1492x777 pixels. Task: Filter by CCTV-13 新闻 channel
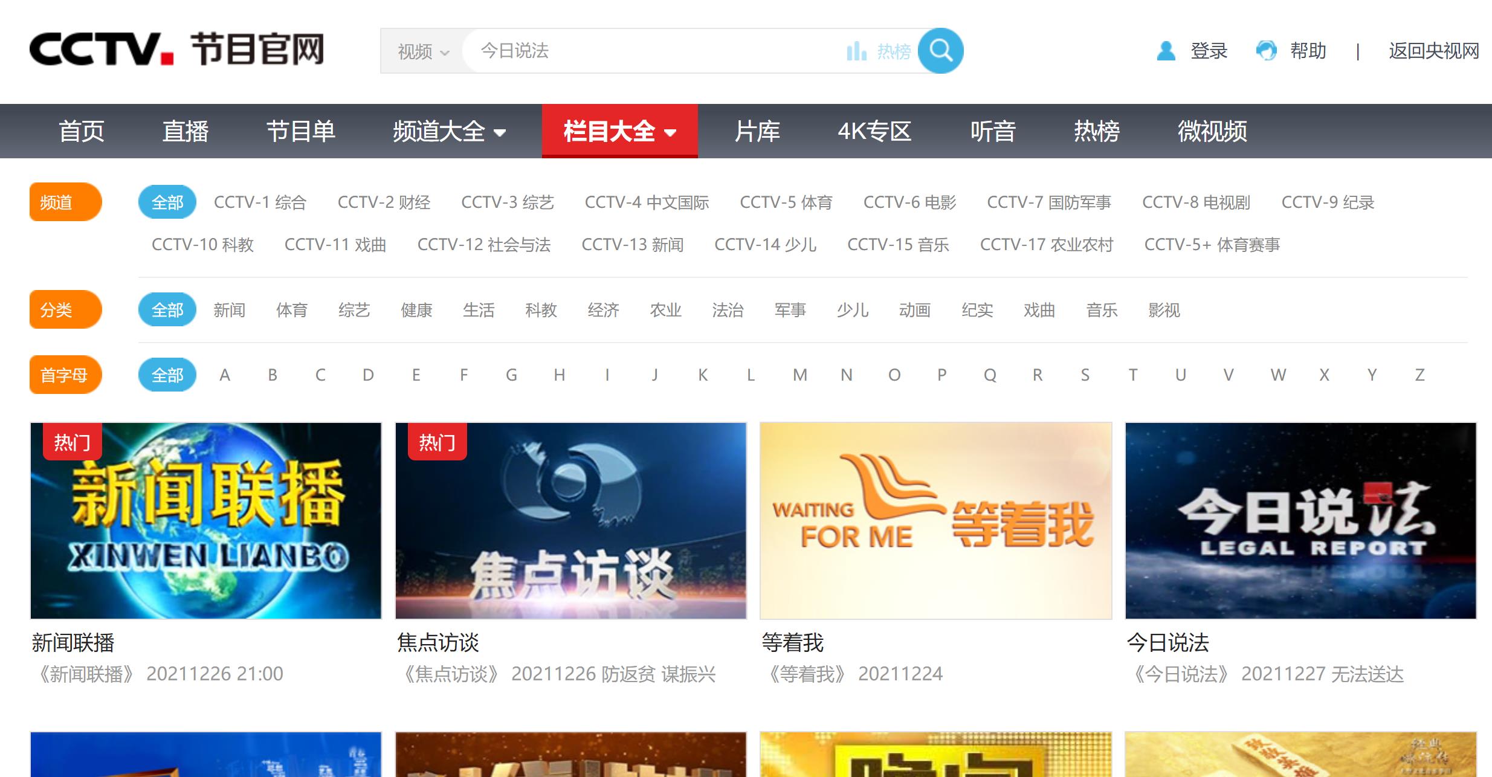[x=632, y=245]
